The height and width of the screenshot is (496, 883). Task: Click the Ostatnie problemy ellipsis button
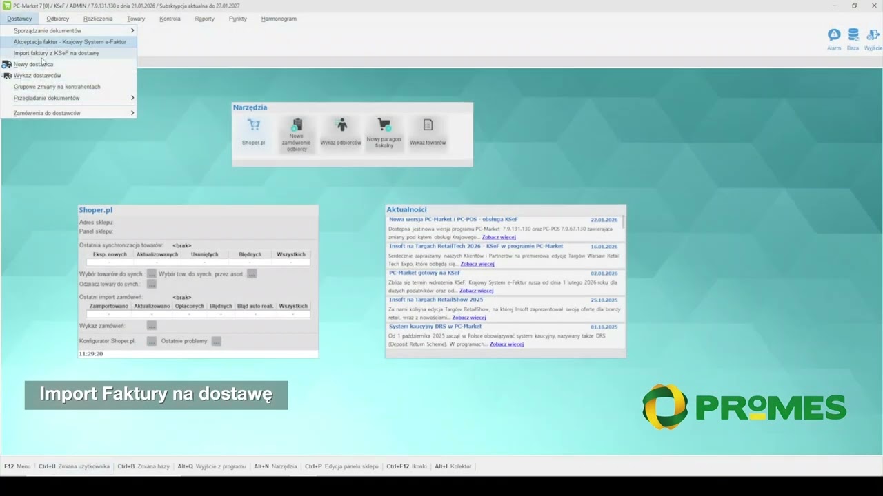pyautogui.click(x=217, y=341)
